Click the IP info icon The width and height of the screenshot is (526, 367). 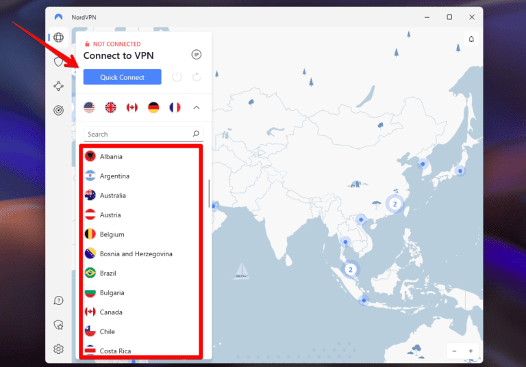coord(197,55)
